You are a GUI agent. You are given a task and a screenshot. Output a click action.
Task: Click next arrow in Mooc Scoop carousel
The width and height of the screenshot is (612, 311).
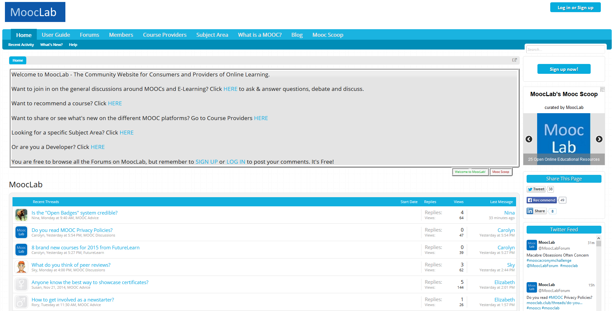599,139
